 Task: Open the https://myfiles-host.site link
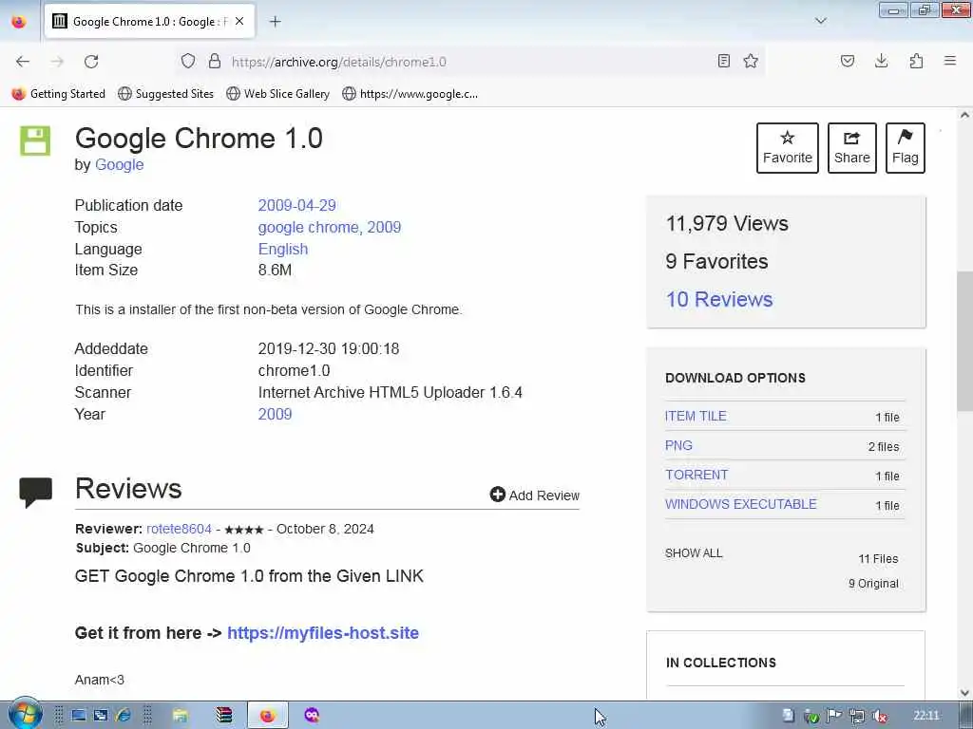click(323, 633)
